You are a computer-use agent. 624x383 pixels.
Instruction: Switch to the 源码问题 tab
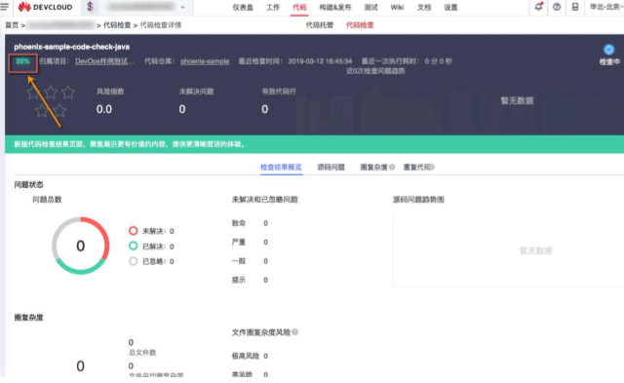pyautogui.click(x=331, y=167)
